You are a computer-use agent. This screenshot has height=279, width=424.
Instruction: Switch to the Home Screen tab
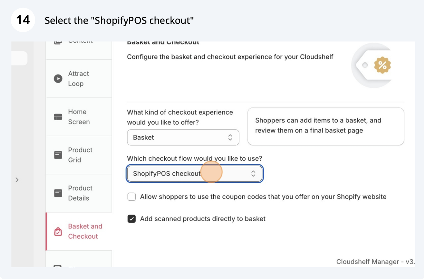point(79,117)
